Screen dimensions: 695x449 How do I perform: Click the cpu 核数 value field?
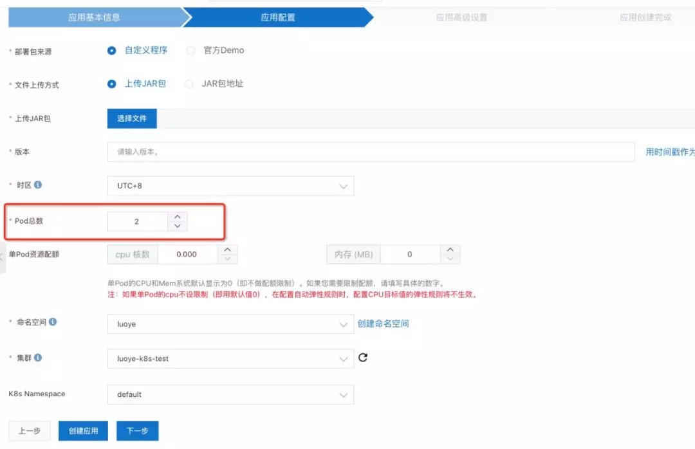(x=187, y=255)
